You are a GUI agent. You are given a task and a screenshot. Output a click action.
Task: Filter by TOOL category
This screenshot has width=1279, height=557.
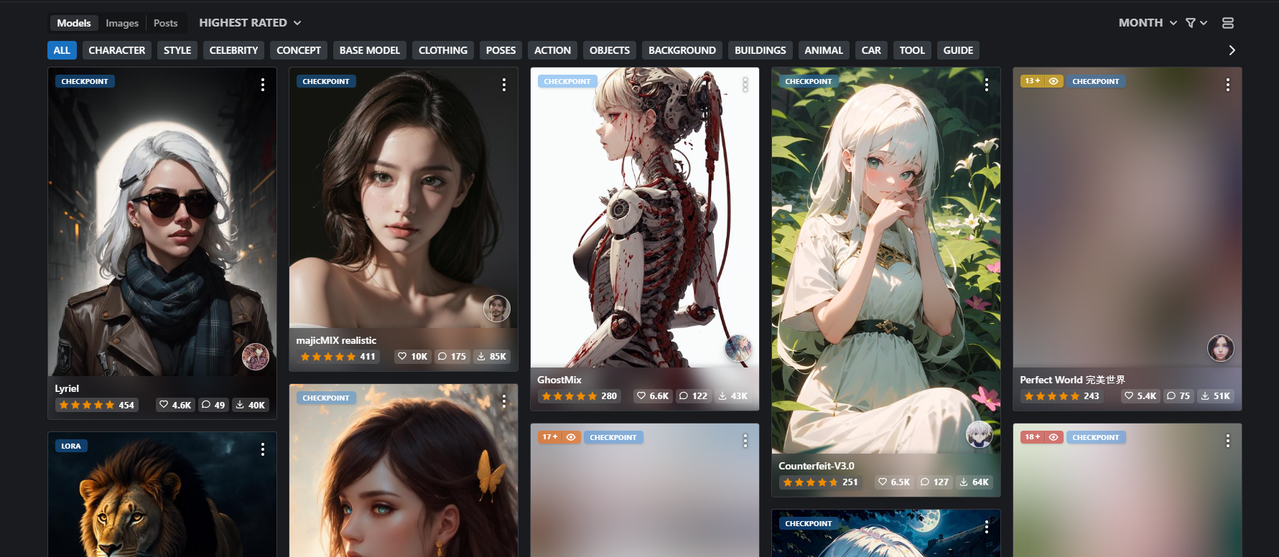pos(912,50)
